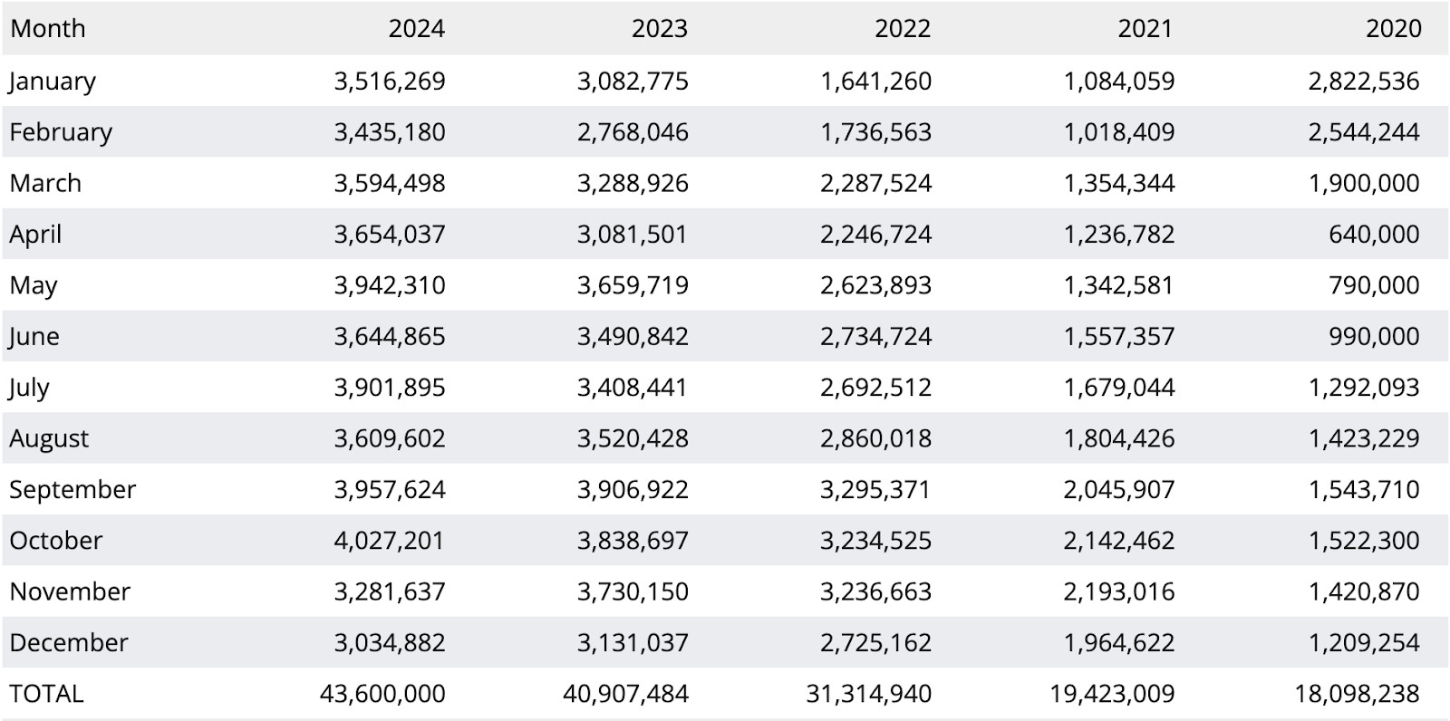
Task: Click the April 2020 value 640,000
Action: tap(1374, 235)
